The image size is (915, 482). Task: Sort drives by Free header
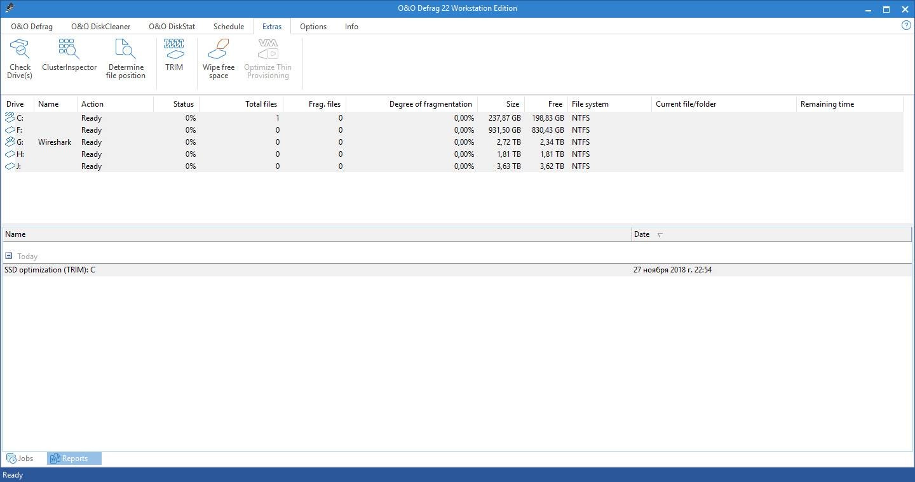[546, 104]
